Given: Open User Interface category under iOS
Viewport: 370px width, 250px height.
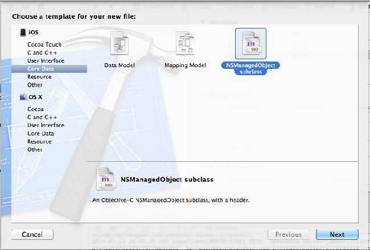Looking at the screenshot, I should (46, 61).
